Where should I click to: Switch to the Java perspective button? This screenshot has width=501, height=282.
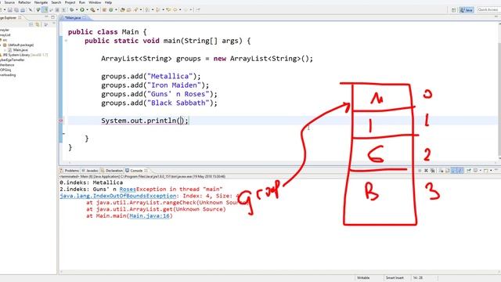[467, 10]
